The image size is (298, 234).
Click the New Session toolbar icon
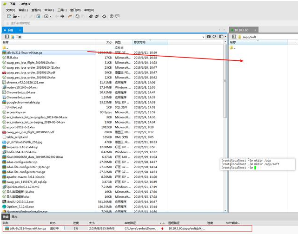(x=8, y=16)
